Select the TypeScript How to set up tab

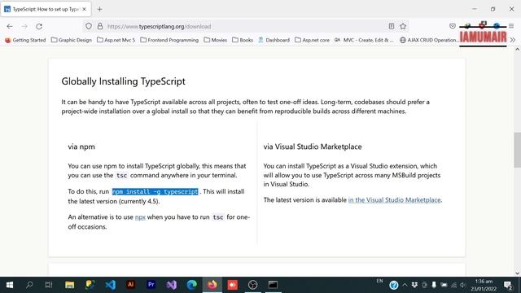46,9
